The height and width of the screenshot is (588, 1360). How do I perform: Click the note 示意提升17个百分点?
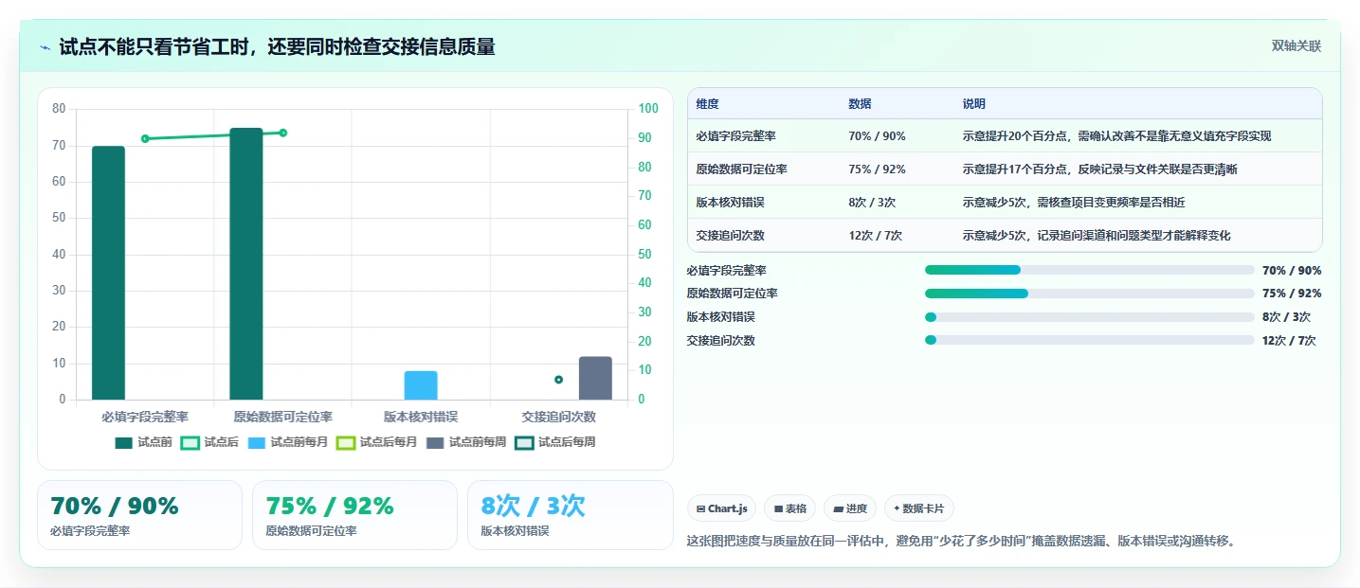[1100, 169]
